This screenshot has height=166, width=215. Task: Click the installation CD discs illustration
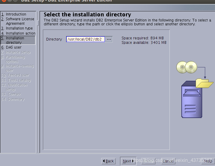click(187, 67)
